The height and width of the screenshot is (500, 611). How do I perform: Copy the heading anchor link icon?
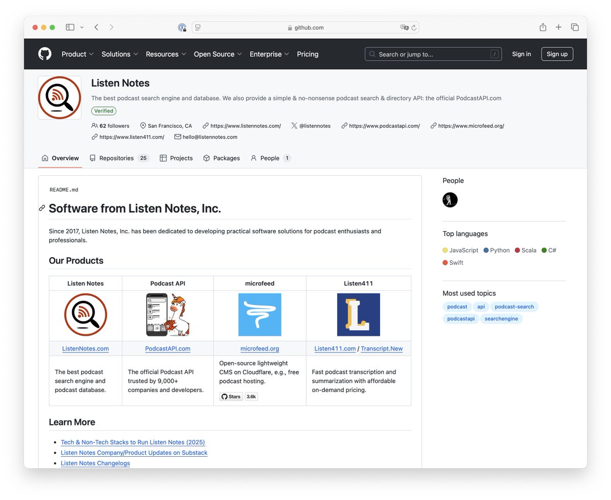(42, 208)
